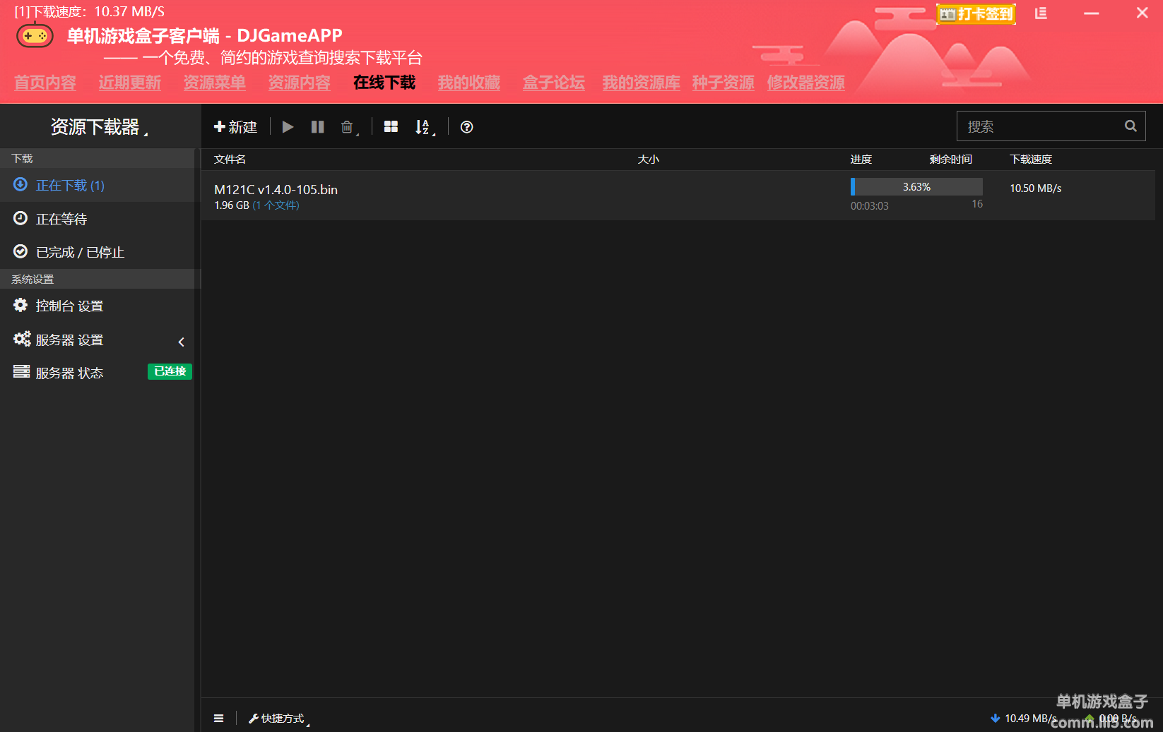Viewport: 1163px width, 732px height.
Task: Sort by 下载速度 column header
Action: (x=1031, y=160)
